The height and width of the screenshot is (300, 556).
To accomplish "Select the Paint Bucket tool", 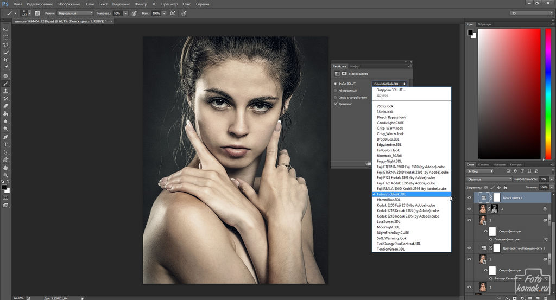I will [x=5, y=114].
